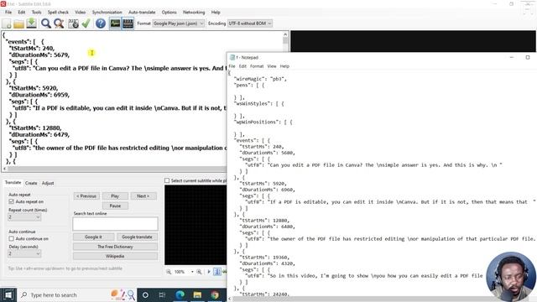Open Cortana circle on the taskbar
The width and height of the screenshot is (537, 302).
click(x=145, y=294)
